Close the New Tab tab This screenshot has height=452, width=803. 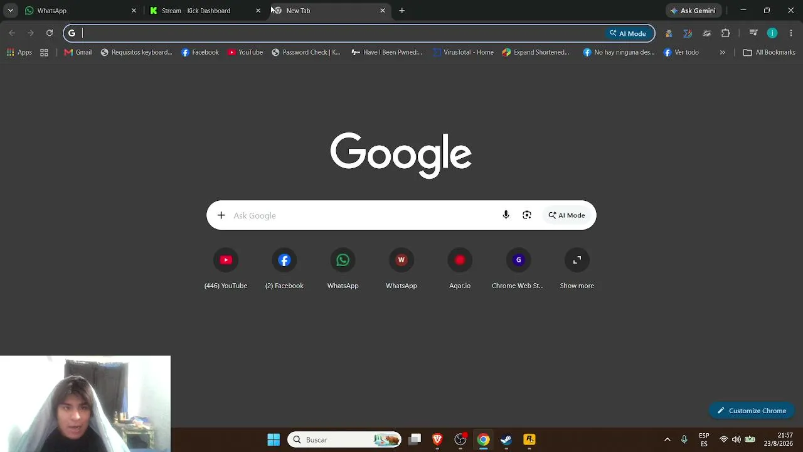pos(383,11)
